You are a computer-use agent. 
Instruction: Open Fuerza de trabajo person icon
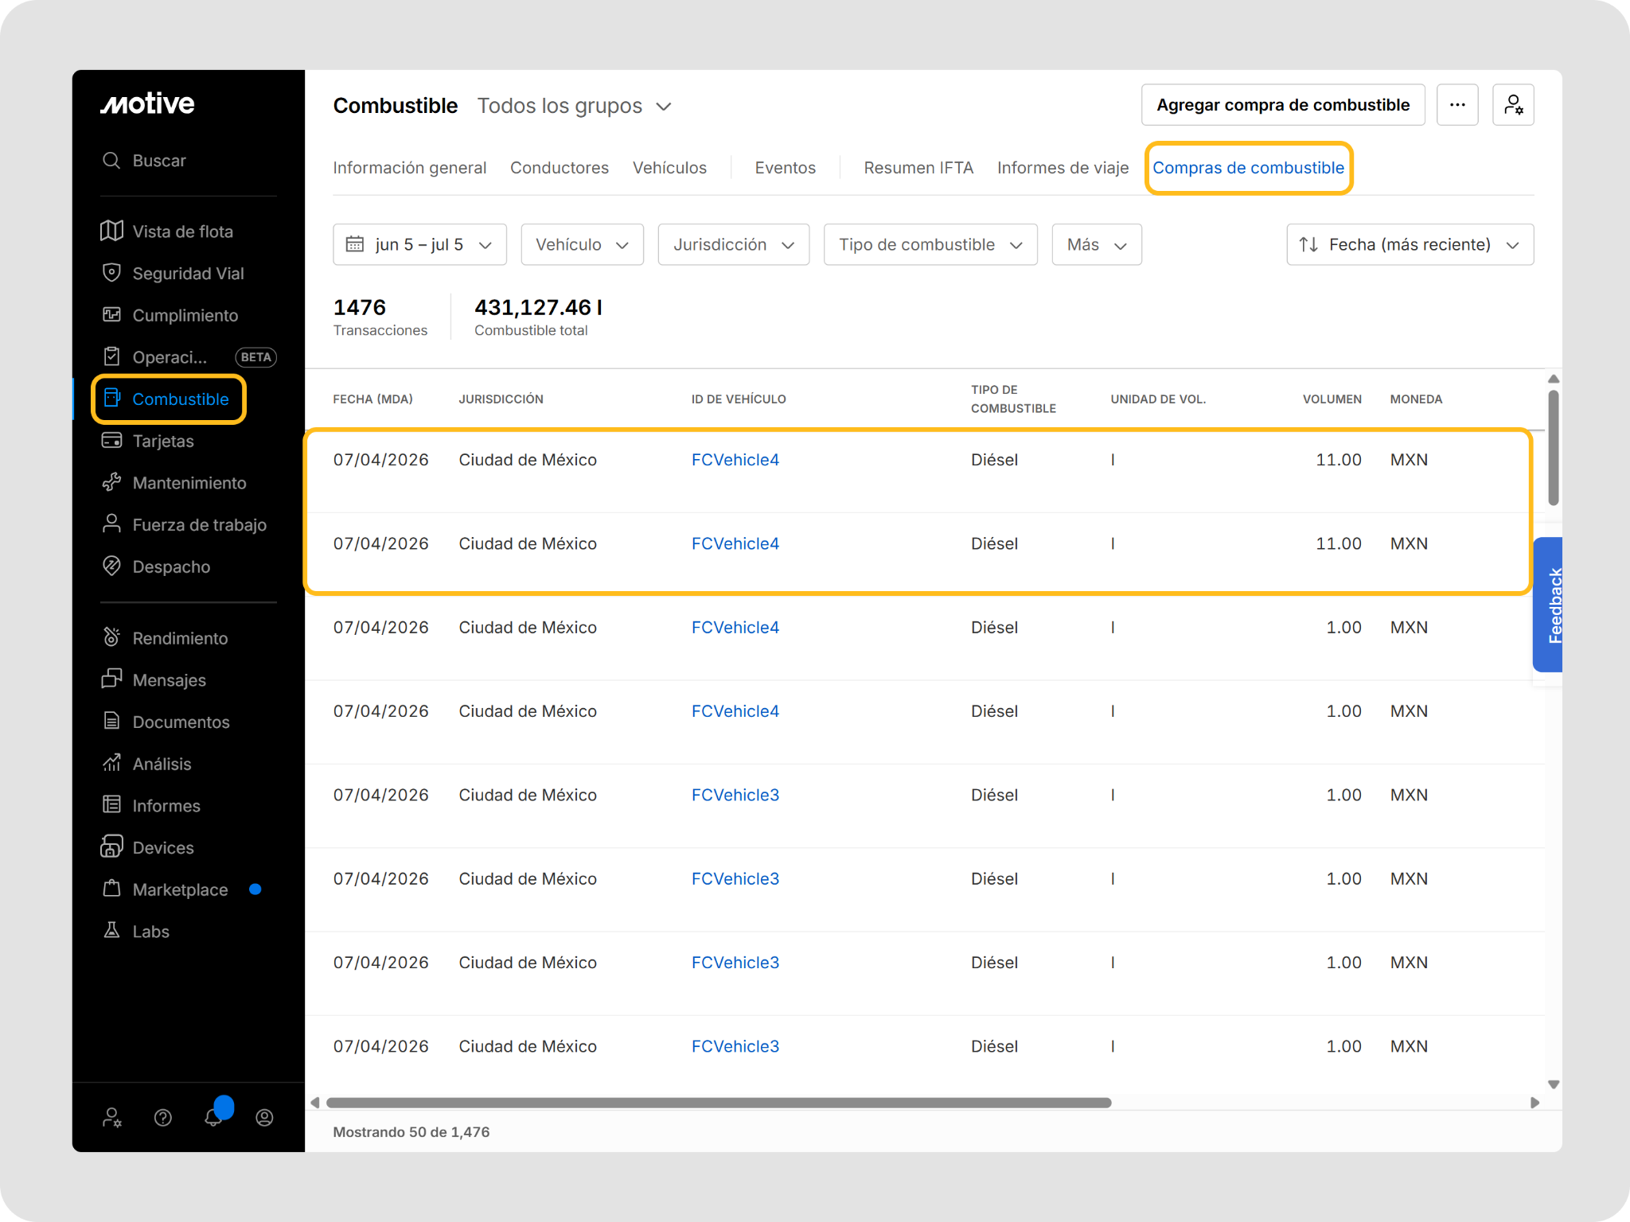tap(111, 523)
